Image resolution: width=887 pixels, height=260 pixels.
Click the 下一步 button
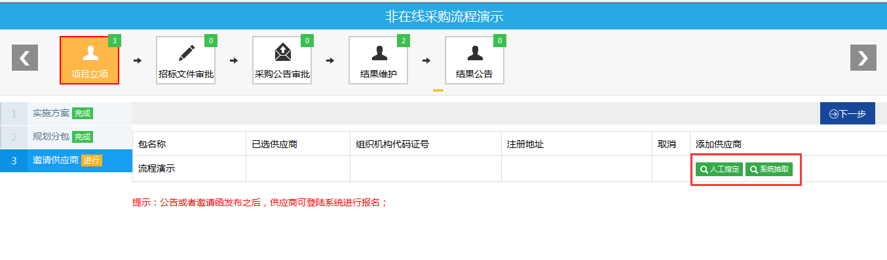coord(848,113)
